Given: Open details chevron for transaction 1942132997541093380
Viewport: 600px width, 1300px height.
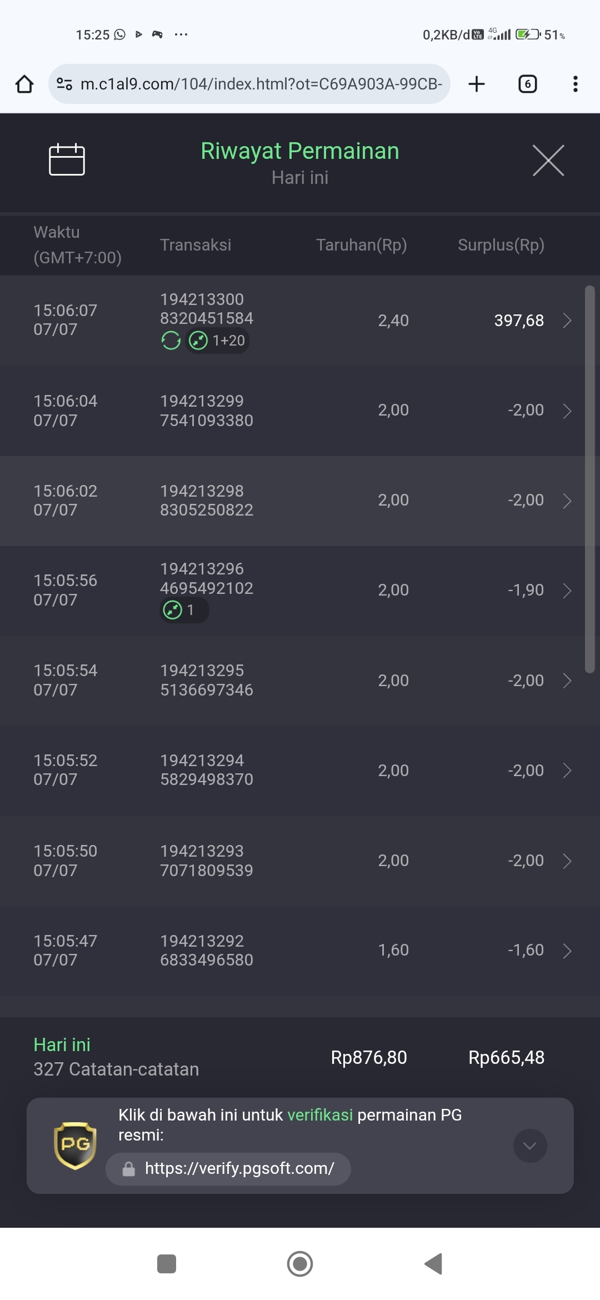Looking at the screenshot, I should pos(567,411).
